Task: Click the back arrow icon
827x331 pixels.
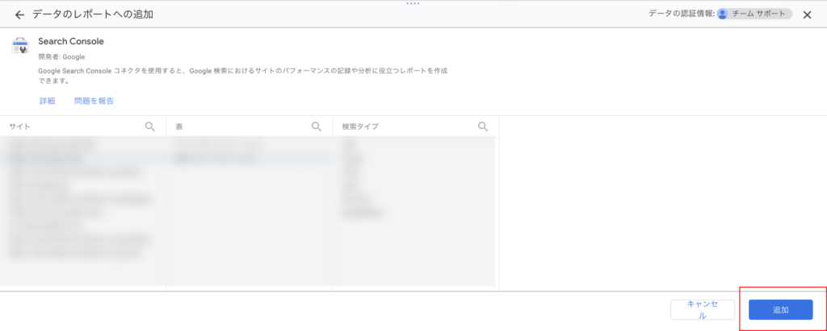Action: pos(19,14)
